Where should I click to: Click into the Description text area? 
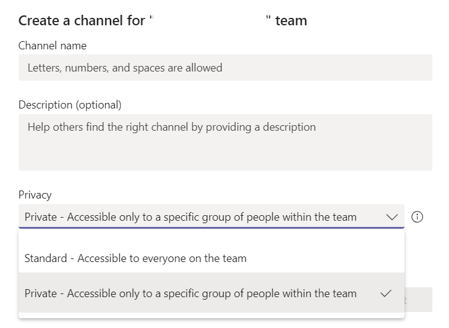coord(225,142)
